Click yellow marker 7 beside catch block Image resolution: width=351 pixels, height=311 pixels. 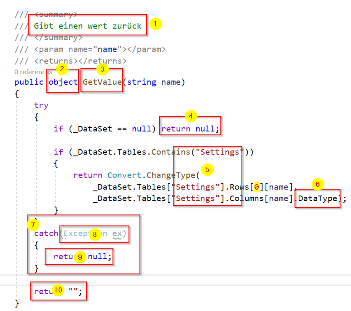coord(32,225)
